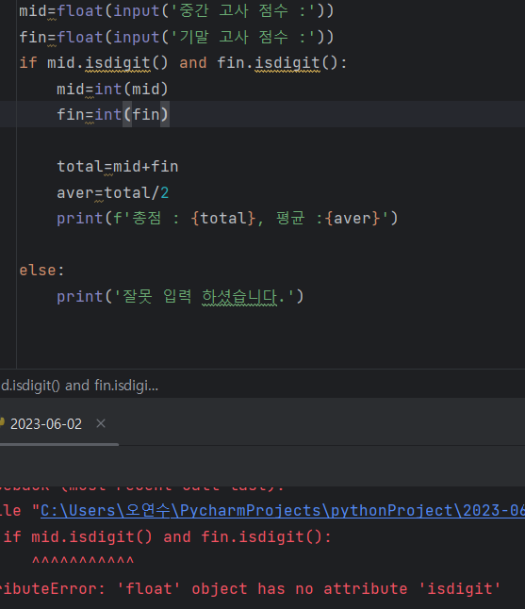The image size is (525, 609).
Task: Open the PycharmProjects file path link
Action: click(x=283, y=510)
